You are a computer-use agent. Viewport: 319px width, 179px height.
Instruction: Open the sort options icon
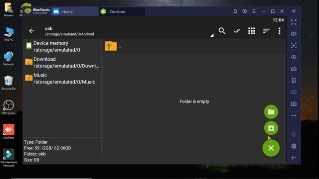(x=266, y=31)
